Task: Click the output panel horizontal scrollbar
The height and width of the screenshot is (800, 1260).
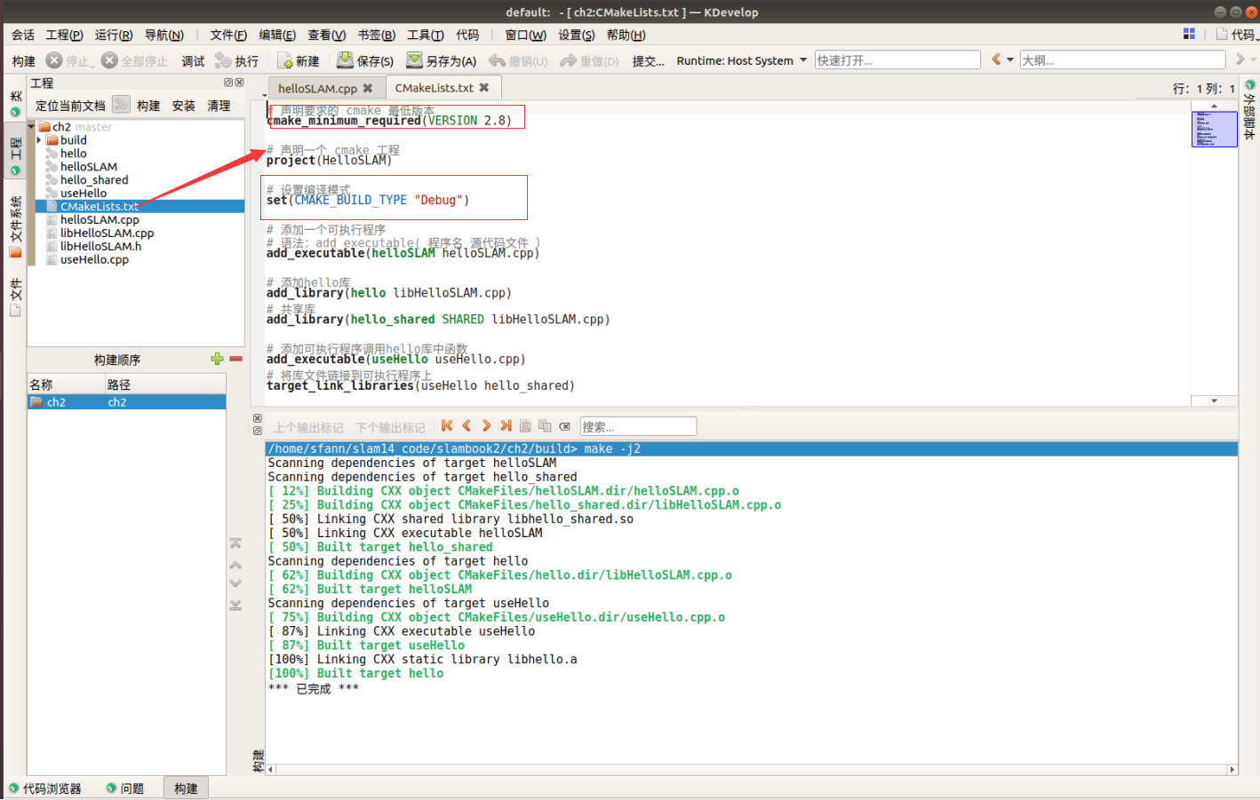Action: [751, 770]
